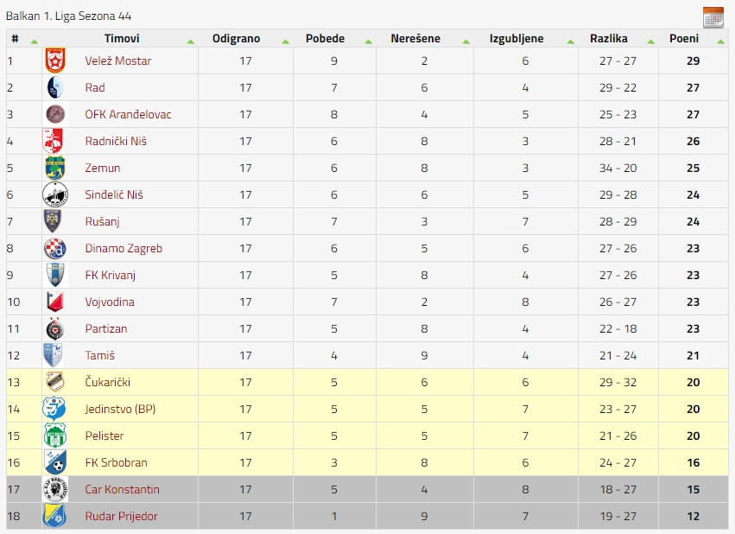Sort table by Timovi column arrow
The image size is (735, 534).
click(x=190, y=41)
